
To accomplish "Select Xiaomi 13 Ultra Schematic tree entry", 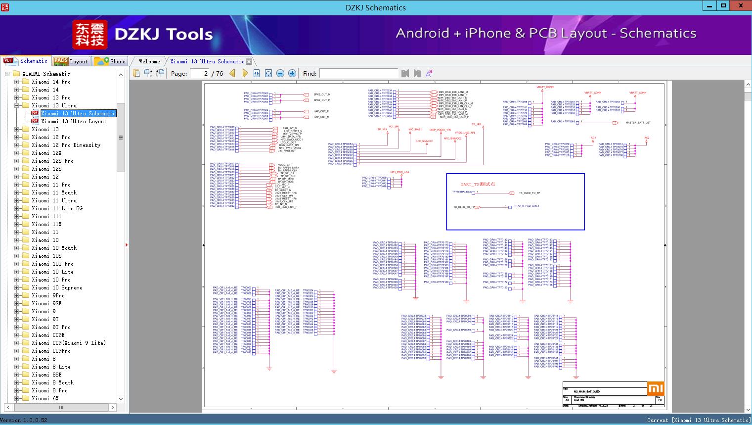I will point(78,113).
